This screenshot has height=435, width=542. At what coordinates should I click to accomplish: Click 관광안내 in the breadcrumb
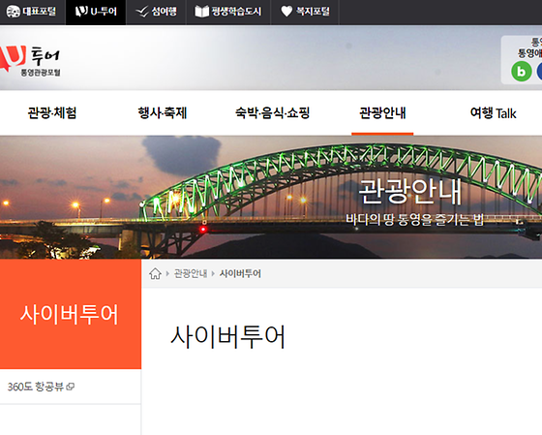191,274
